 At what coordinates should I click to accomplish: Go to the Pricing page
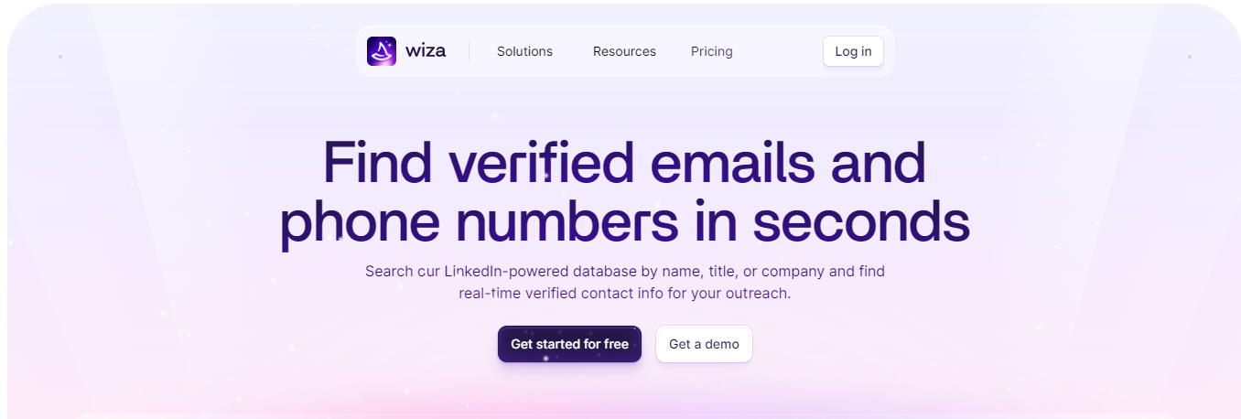pyautogui.click(x=711, y=51)
